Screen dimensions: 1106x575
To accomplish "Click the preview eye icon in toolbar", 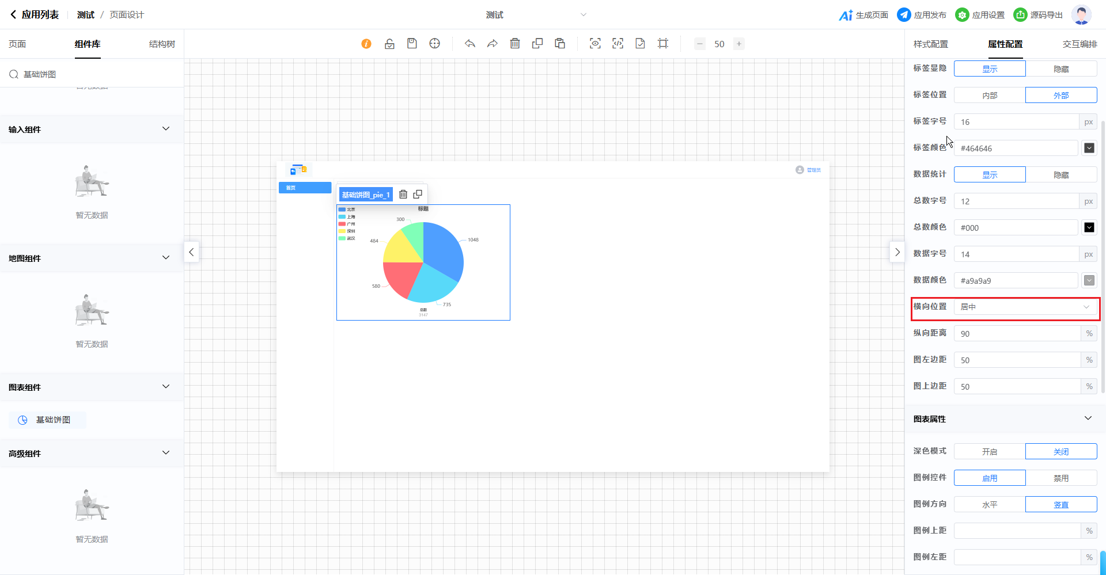I will [595, 44].
